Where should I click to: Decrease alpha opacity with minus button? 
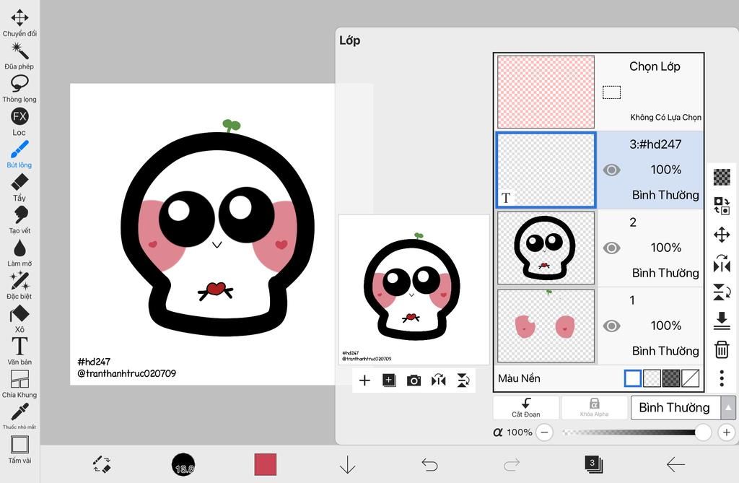[x=544, y=432]
